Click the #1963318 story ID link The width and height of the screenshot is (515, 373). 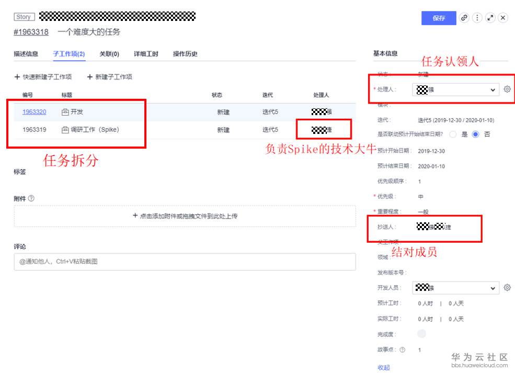click(x=31, y=32)
